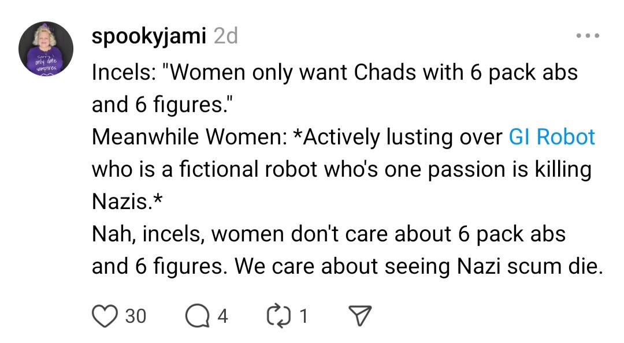This screenshot has height=343, width=624.
Task: Like the post with the heart icon
Action: [104, 316]
